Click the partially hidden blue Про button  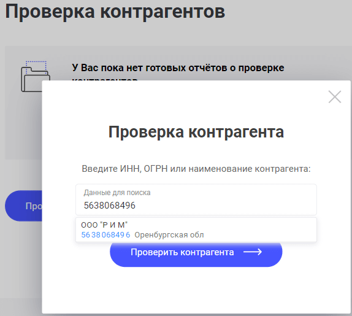(23, 206)
